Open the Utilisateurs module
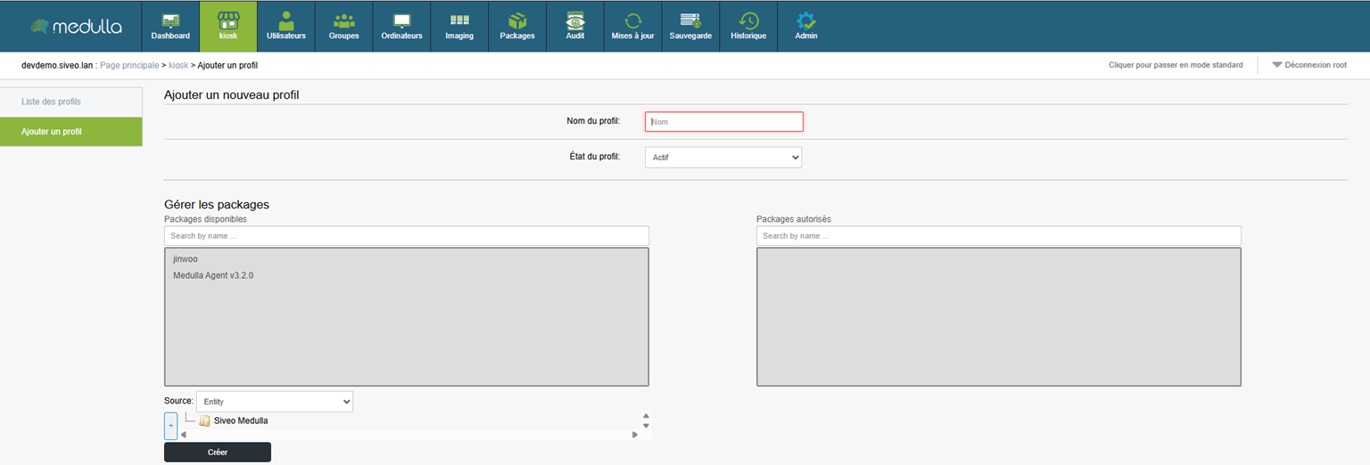 (x=286, y=27)
